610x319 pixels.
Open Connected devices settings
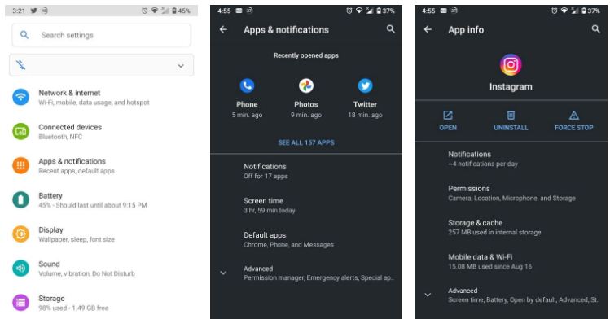click(101, 131)
